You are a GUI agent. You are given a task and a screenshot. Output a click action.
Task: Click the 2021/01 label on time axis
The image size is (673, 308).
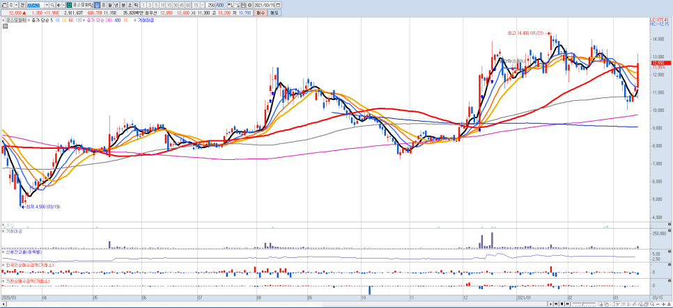pos(524,296)
